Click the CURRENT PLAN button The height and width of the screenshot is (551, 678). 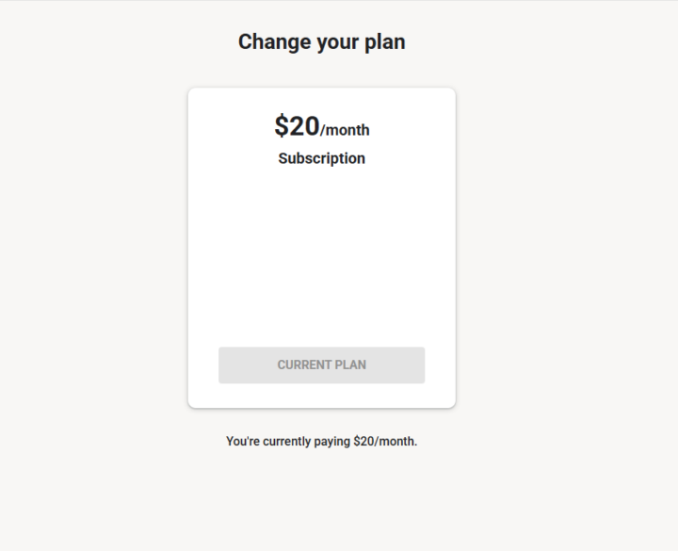321,365
